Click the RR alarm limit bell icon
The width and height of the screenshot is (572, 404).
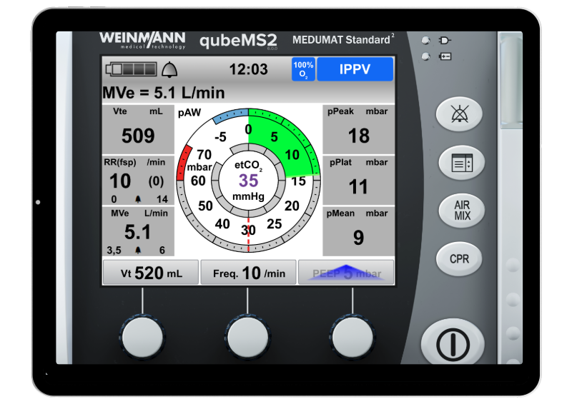138,199
